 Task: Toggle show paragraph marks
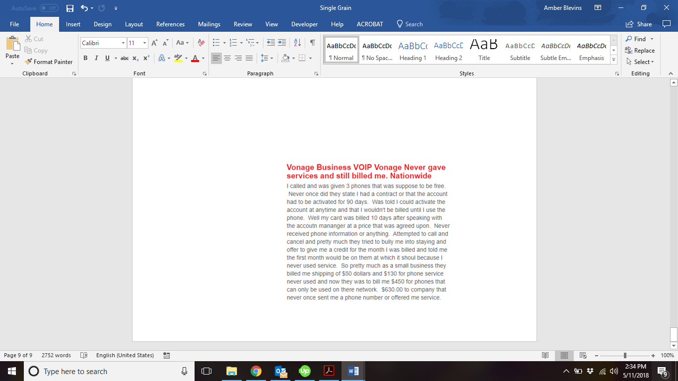312,43
